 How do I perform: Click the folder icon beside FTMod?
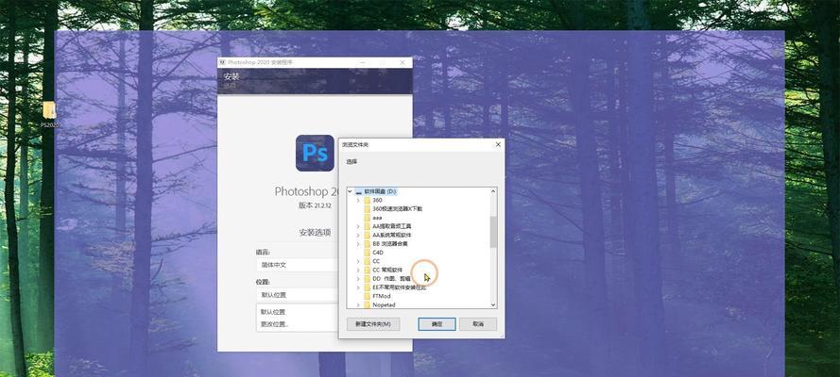(x=367, y=296)
